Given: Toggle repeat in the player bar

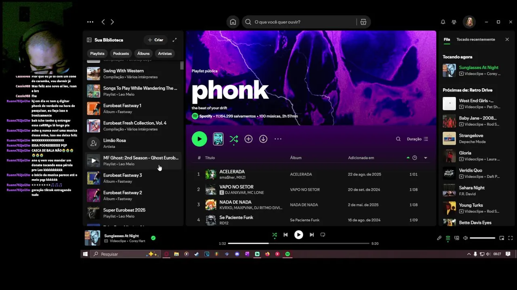Looking at the screenshot, I should pos(323,235).
